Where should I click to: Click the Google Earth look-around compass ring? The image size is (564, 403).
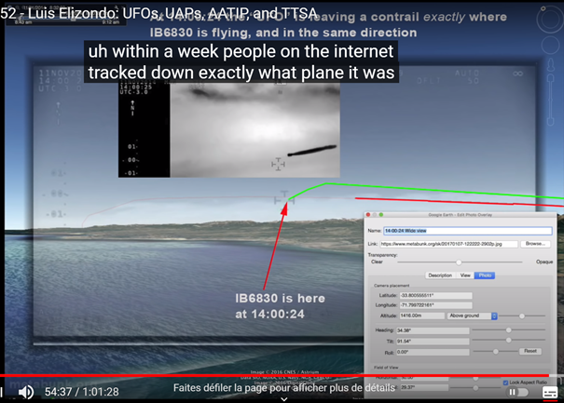550,20
